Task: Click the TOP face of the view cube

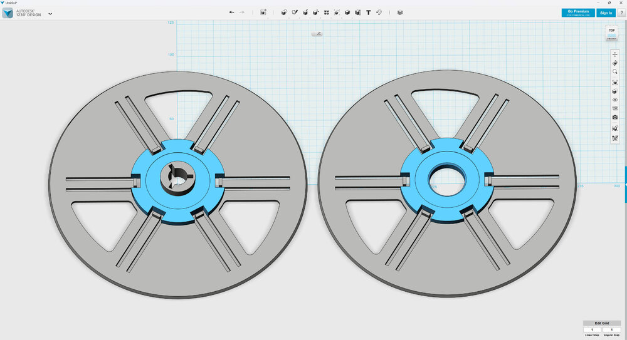Action: (612, 31)
